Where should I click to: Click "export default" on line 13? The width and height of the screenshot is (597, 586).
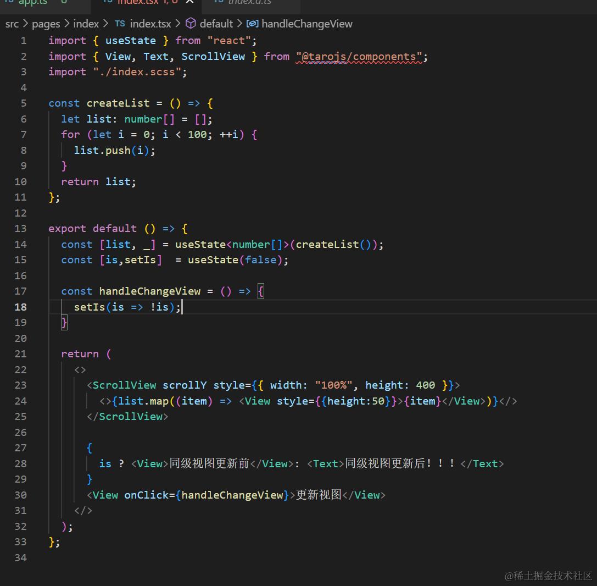pos(92,229)
